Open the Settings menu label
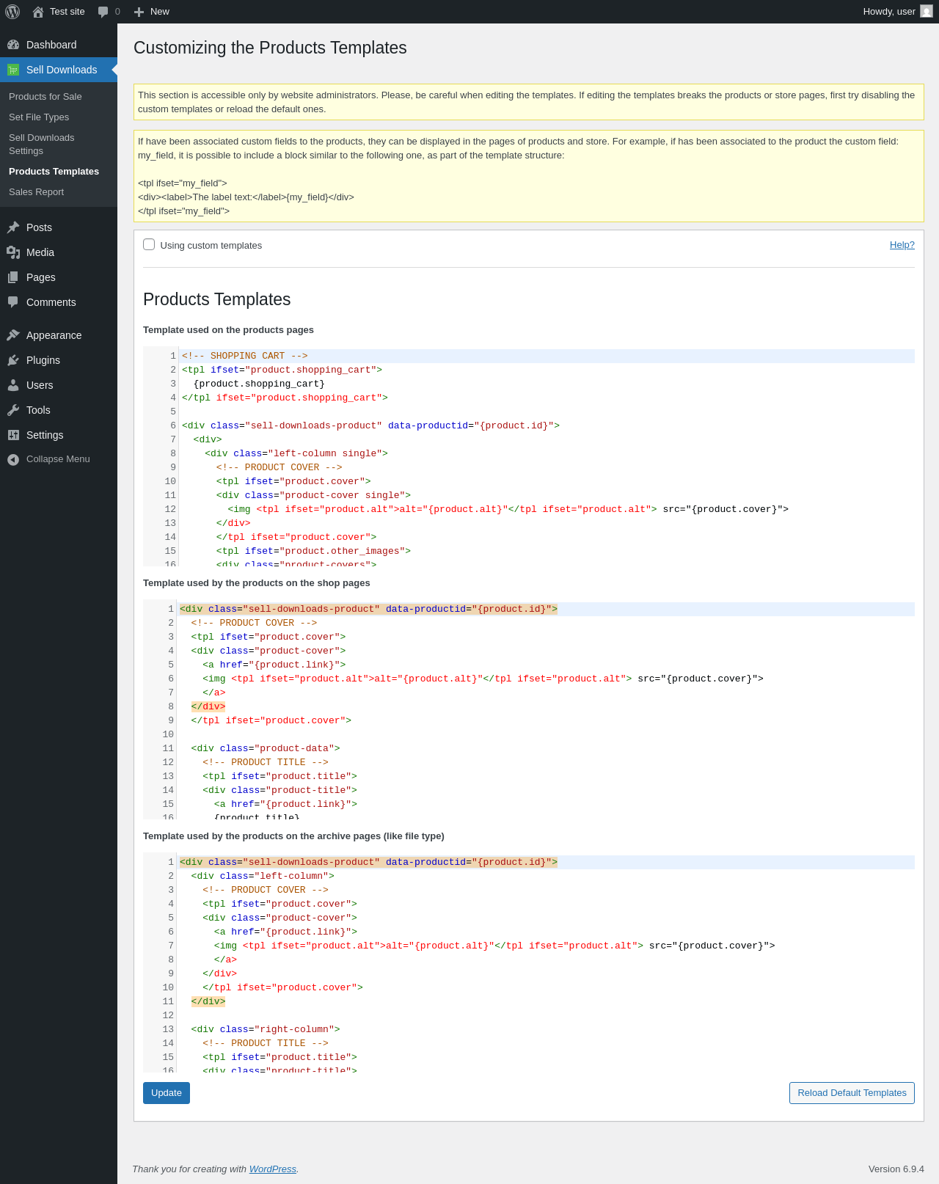This screenshot has width=939, height=1184. click(45, 435)
